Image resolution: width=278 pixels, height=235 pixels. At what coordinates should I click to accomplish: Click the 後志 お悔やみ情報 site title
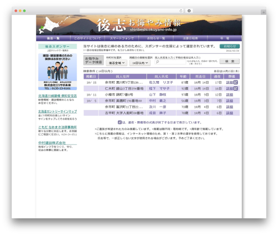click(138, 25)
